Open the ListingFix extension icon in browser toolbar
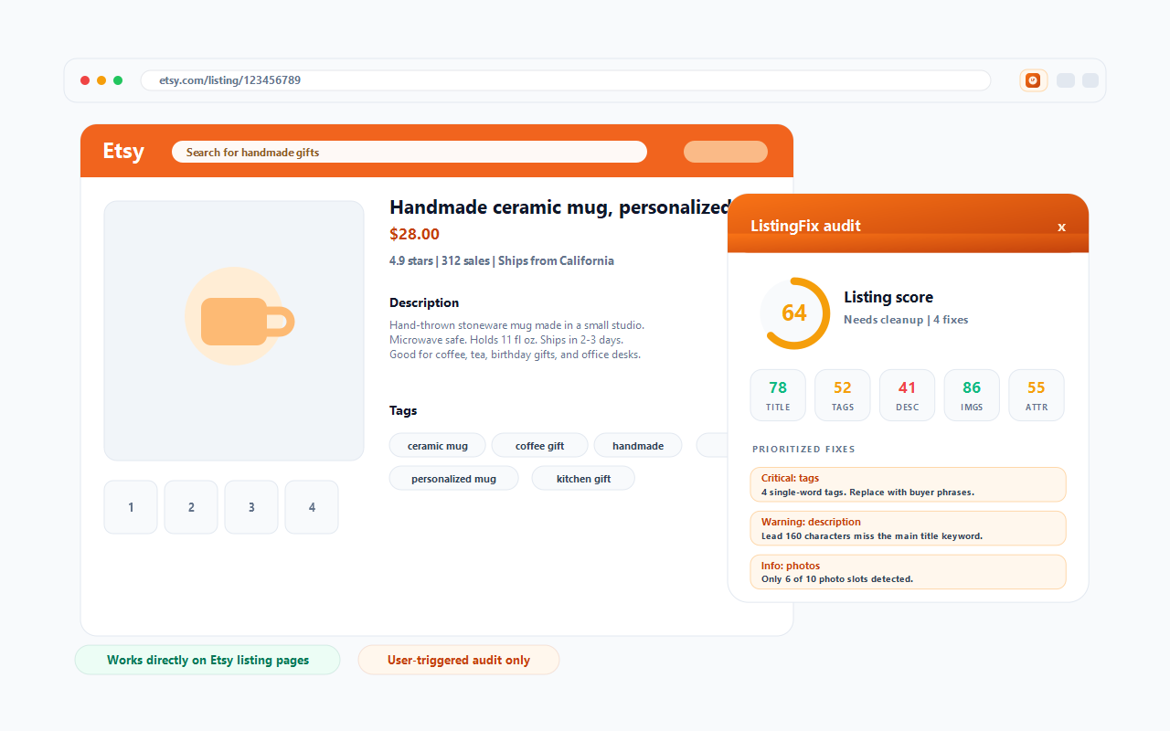 (x=1033, y=80)
